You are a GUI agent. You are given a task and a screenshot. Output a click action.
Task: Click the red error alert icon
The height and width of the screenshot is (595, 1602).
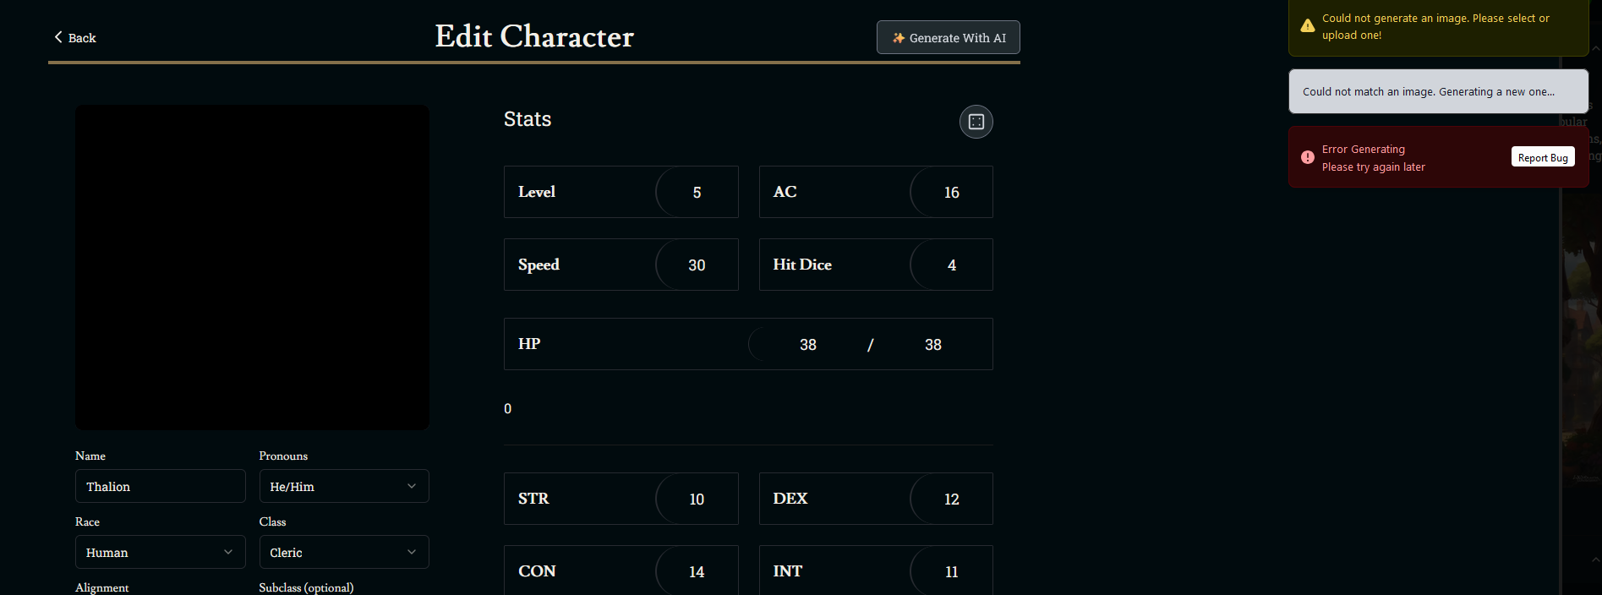point(1307,157)
